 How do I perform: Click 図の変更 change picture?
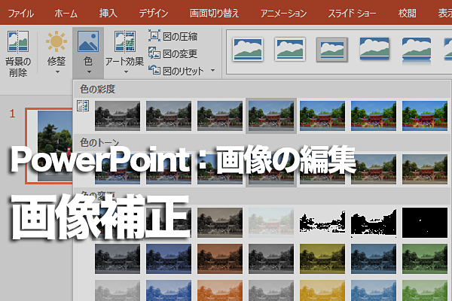pyautogui.click(x=173, y=53)
